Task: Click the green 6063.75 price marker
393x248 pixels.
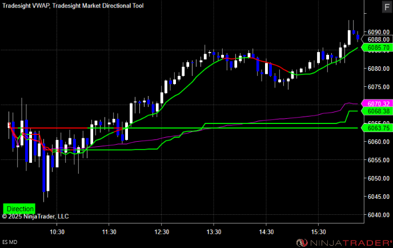Action: click(x=377, y=128)
